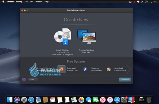Choose the Download CentOS Linux icon
159x104 pixels.
[109, 69]
